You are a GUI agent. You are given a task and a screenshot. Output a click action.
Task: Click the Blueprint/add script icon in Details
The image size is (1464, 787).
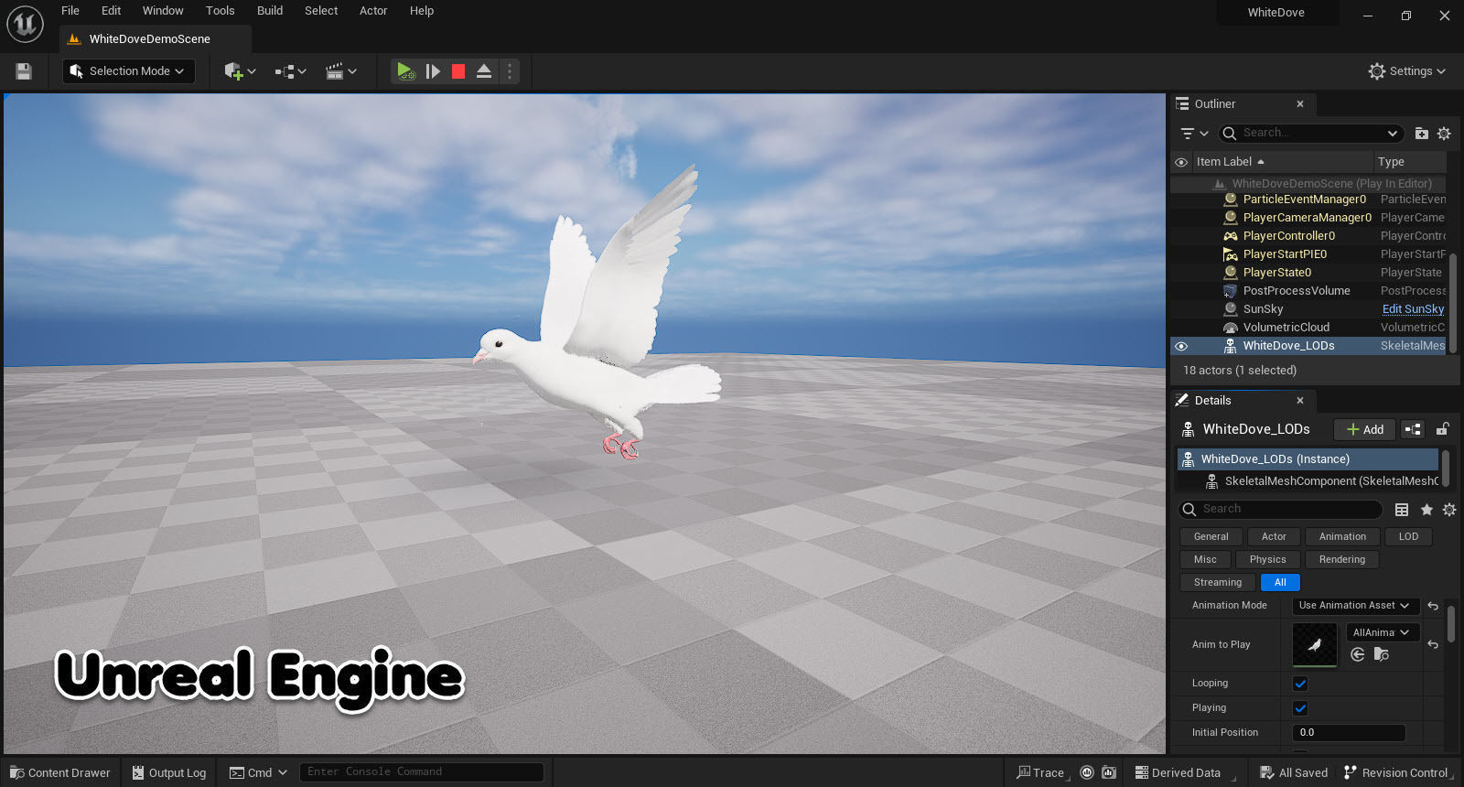[x=1414, y=429]
